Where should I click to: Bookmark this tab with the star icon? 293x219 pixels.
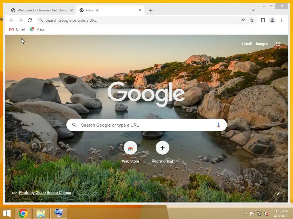(252, 20)
